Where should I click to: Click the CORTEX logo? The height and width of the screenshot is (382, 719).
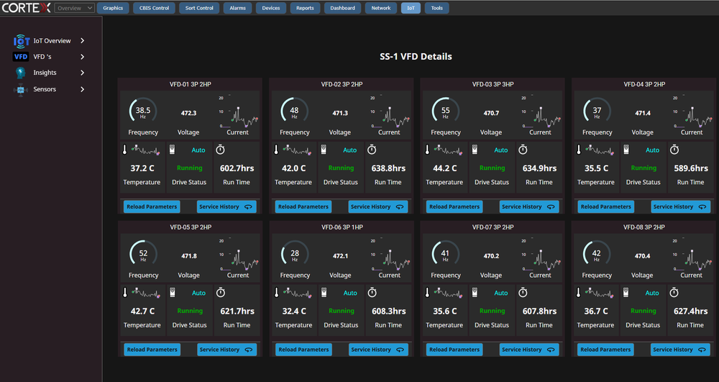pos(26,7)
